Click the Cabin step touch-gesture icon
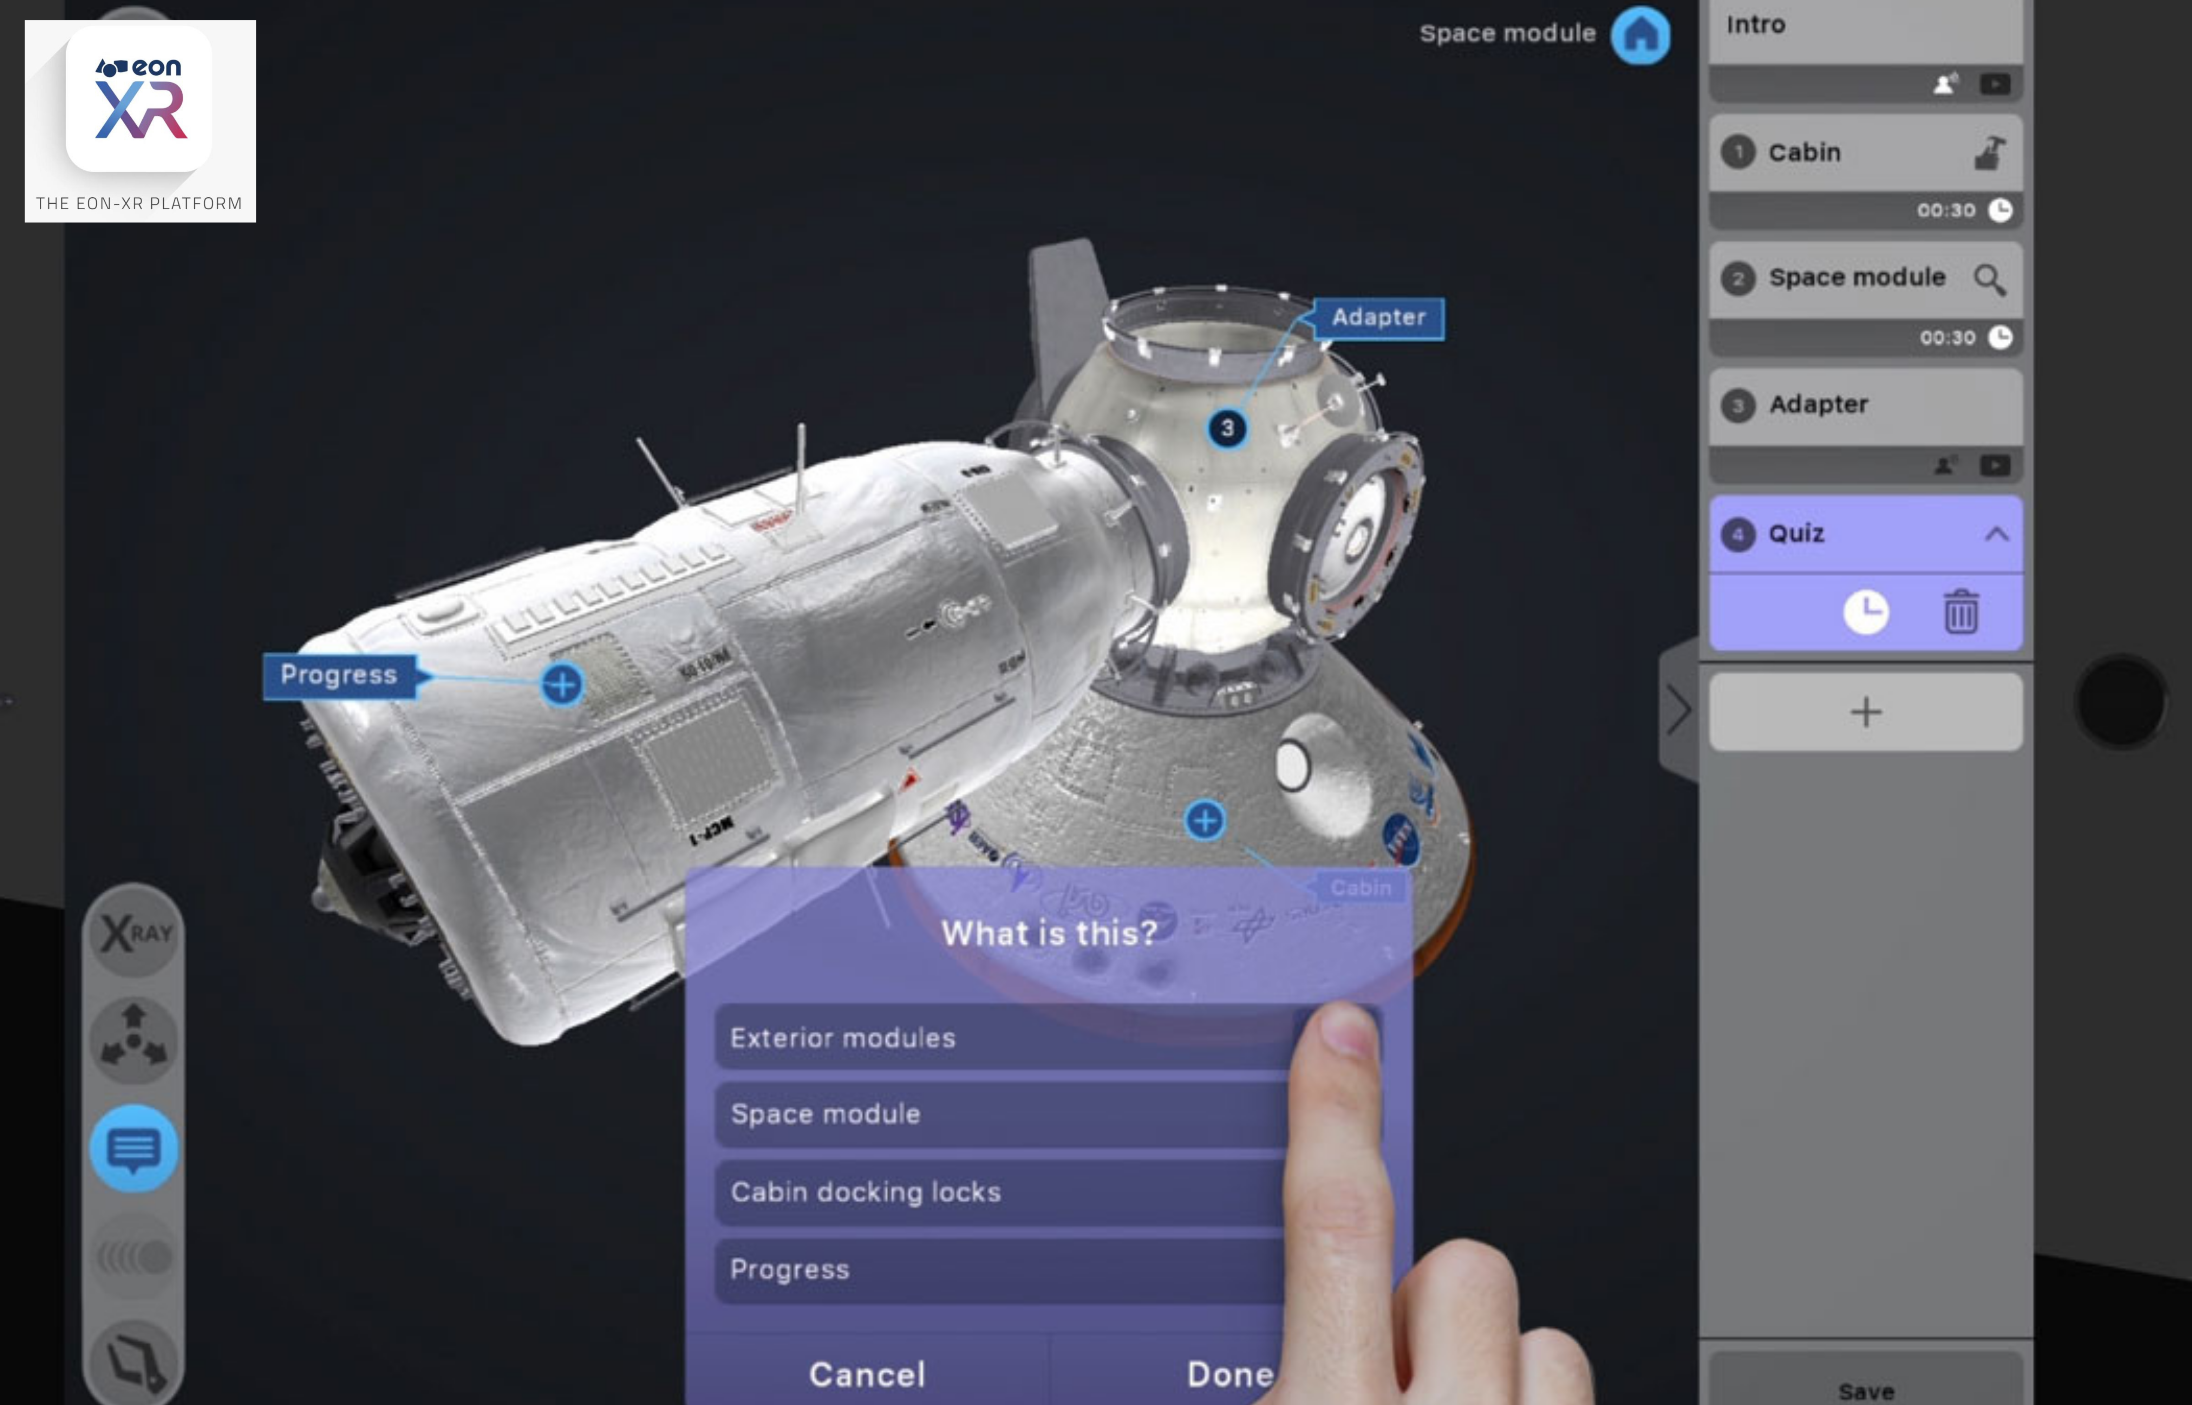The width and height of the screenshot is (2192, 1405). [x=1989, y=152]
